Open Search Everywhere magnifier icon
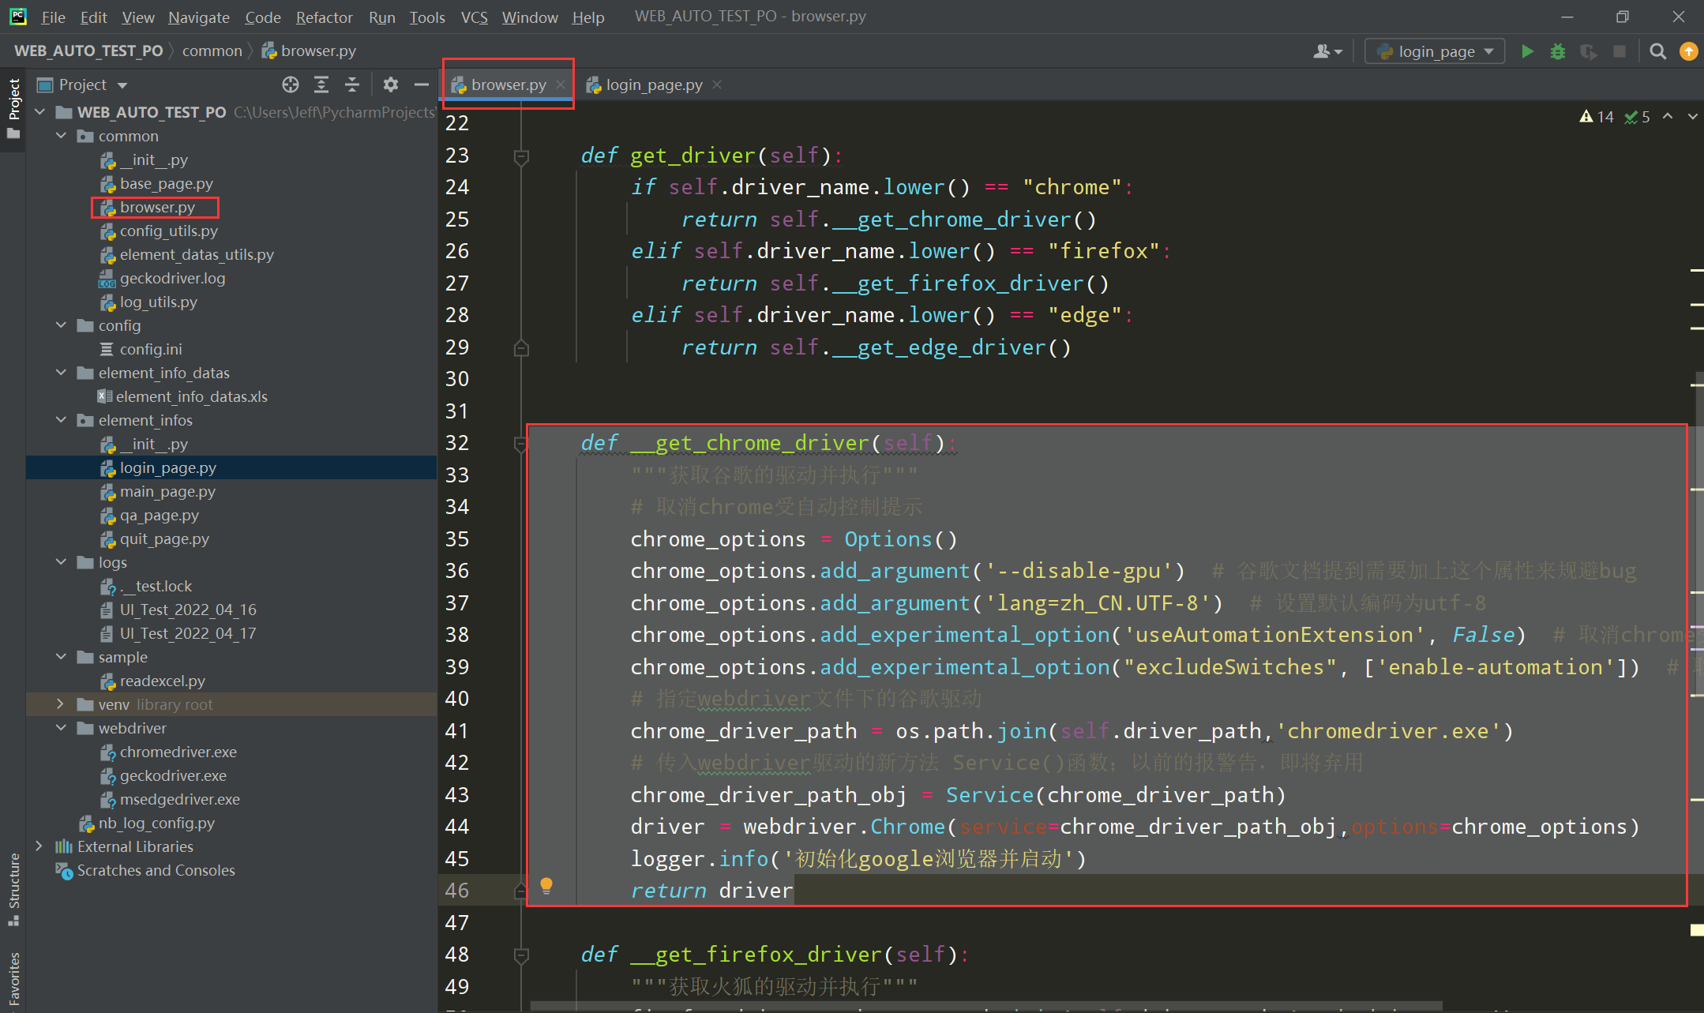 (1657, 51)
